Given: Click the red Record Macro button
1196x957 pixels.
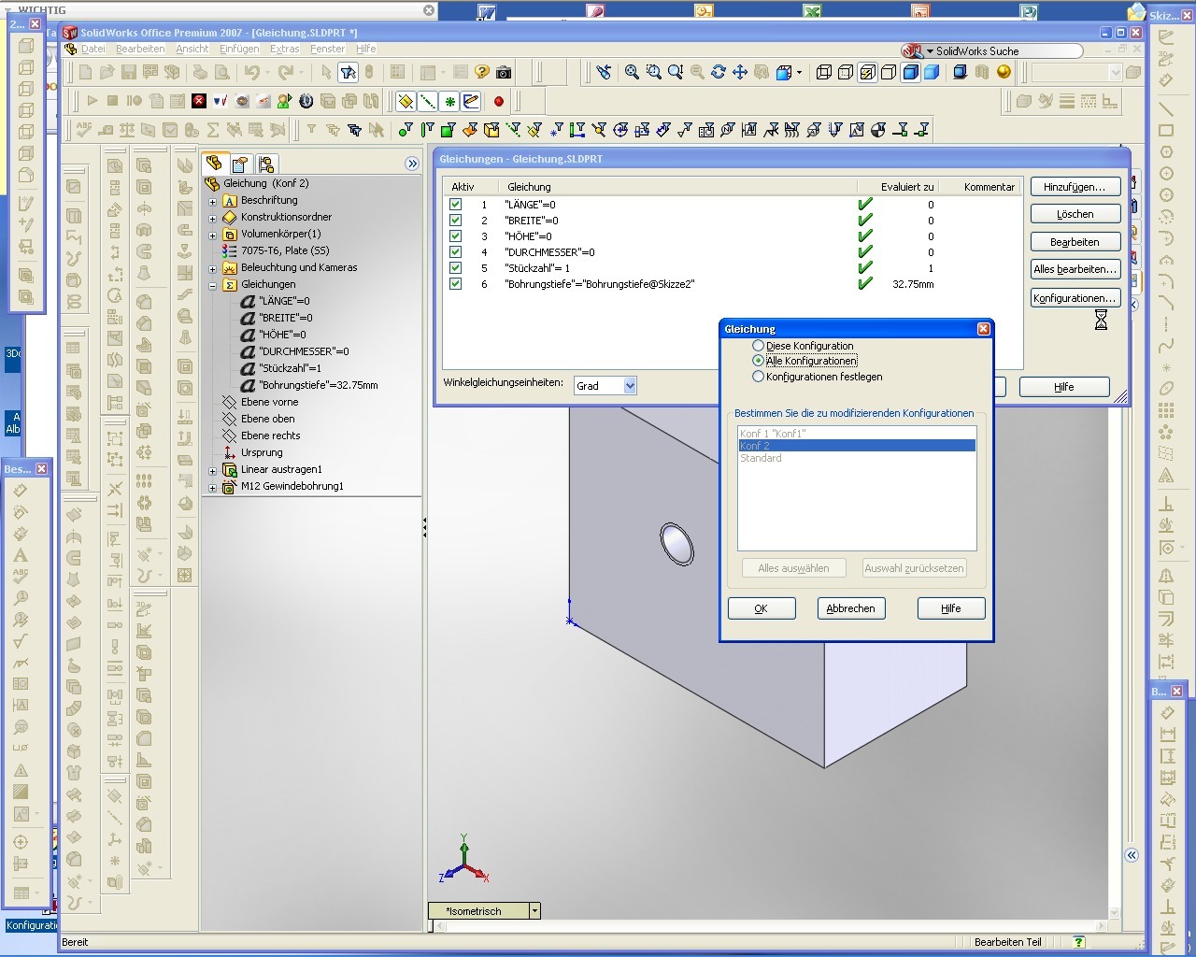Looking at the screenshot, I should [499, 101].
